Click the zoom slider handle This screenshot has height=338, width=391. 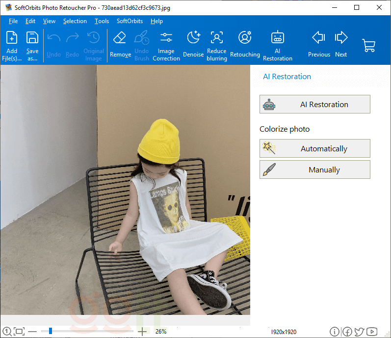(x=50, y=332)
